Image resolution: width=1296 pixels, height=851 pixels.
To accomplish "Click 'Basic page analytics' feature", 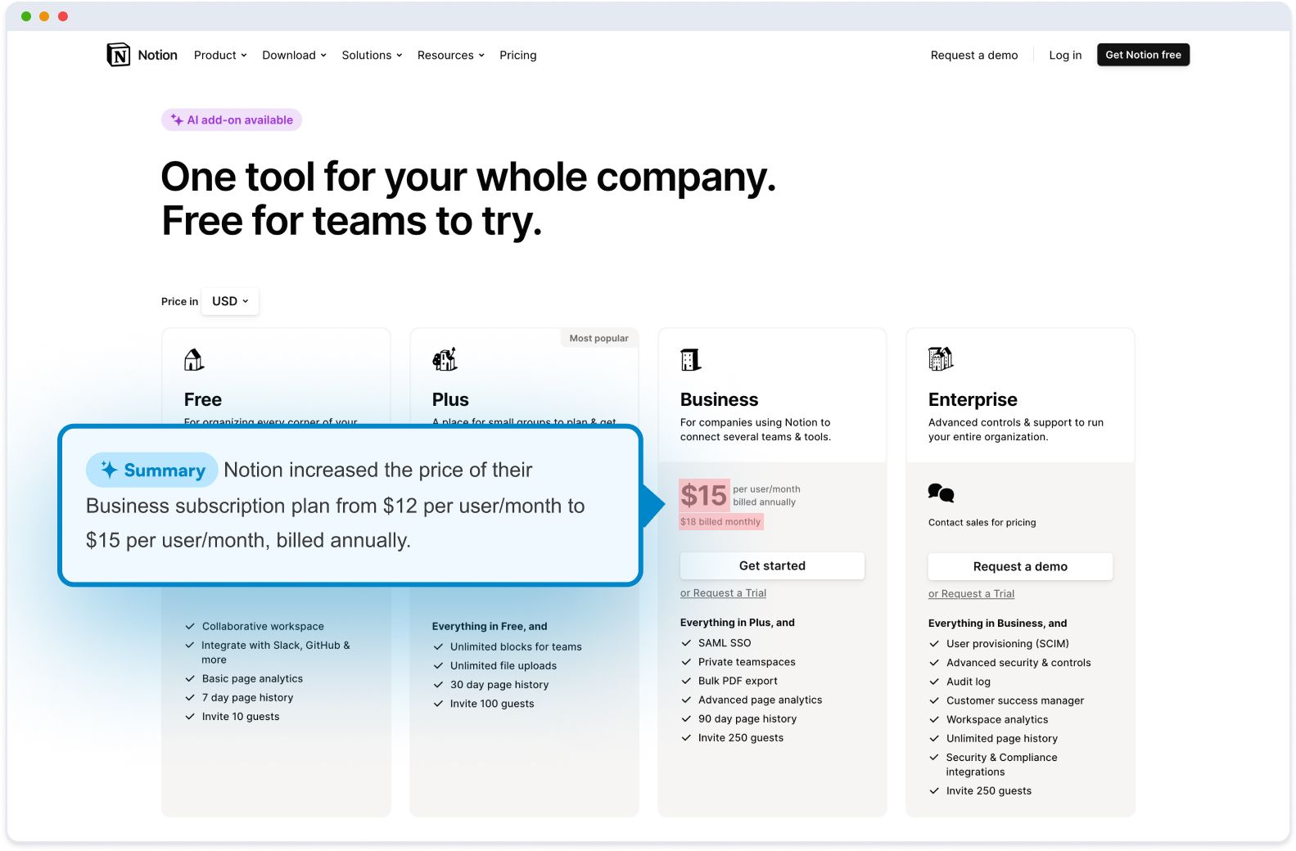I will [x=252, y=678].
